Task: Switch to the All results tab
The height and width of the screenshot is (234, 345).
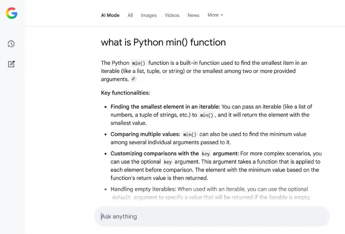Action: [x=130, y=15]
